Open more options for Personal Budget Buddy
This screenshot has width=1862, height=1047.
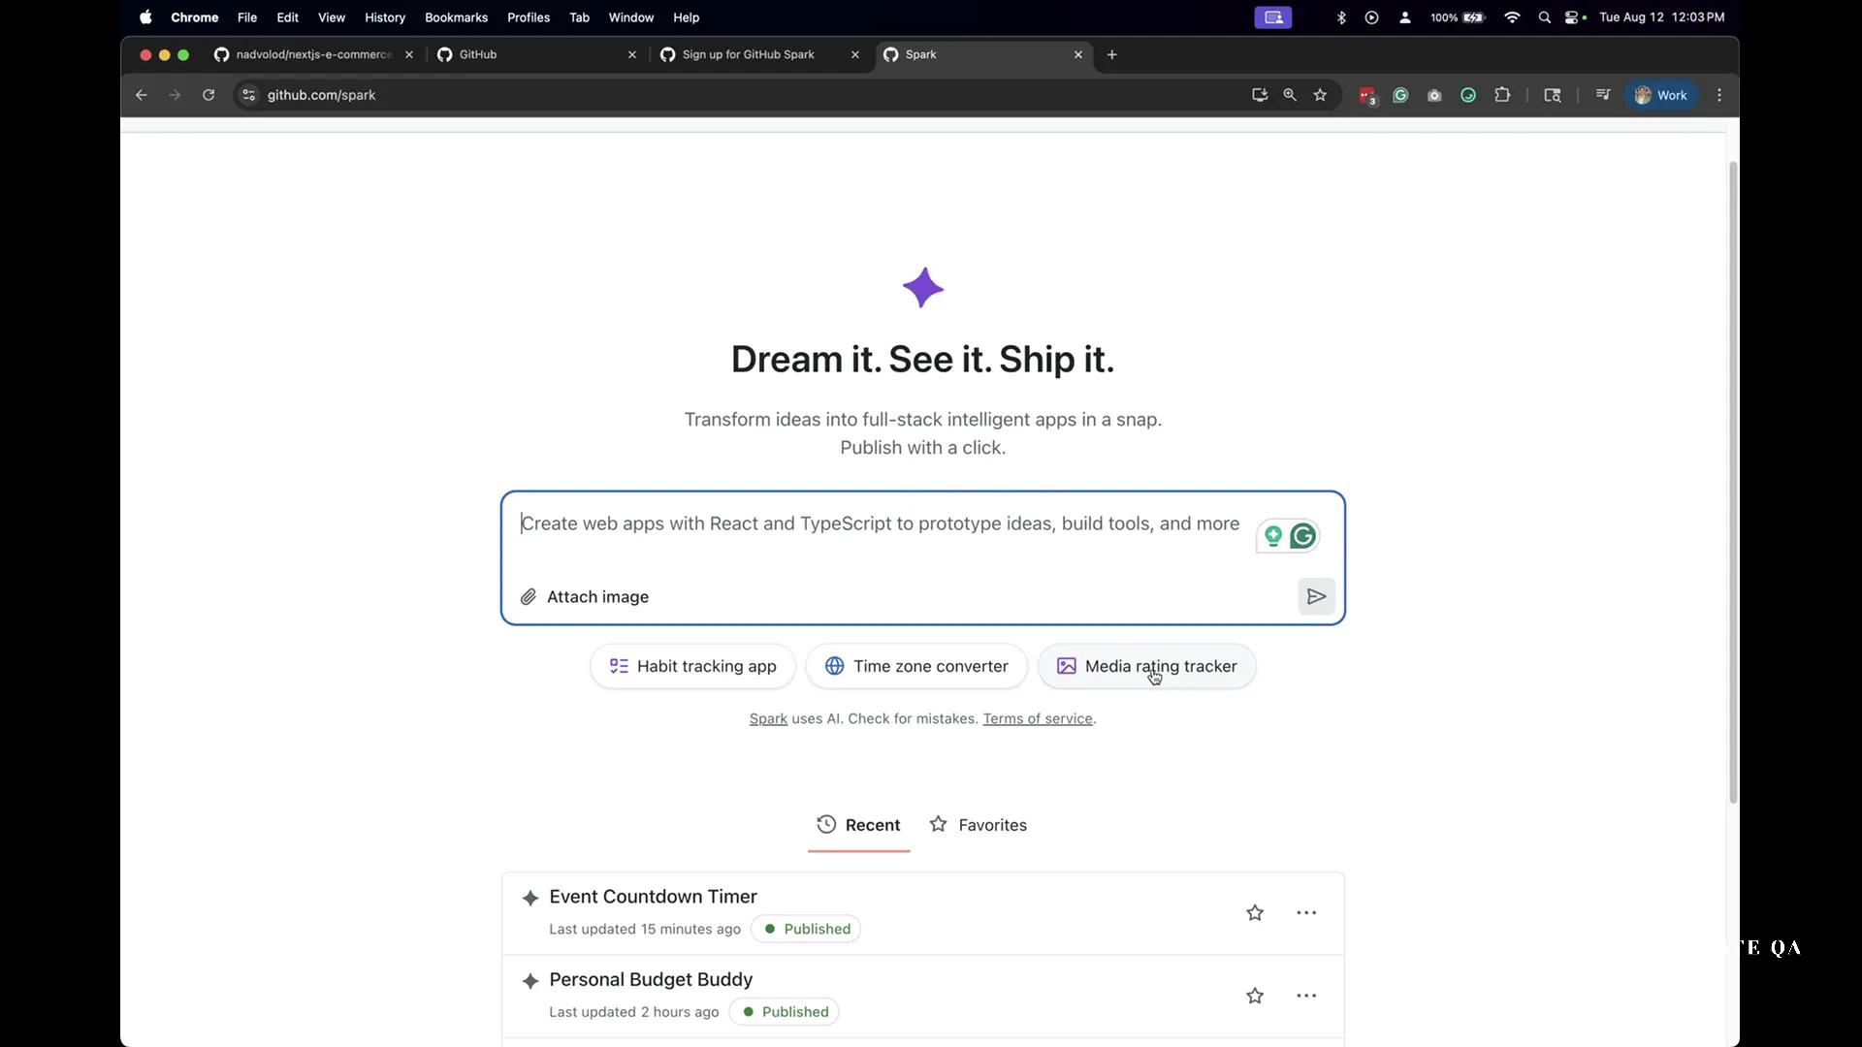point(1306,997)
